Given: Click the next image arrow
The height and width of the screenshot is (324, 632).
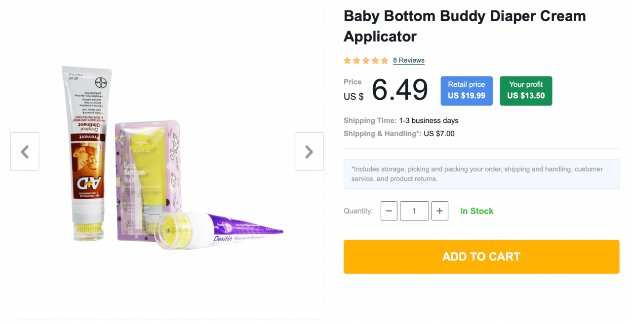Looking at the screenshot, I should tap(309, 151).
